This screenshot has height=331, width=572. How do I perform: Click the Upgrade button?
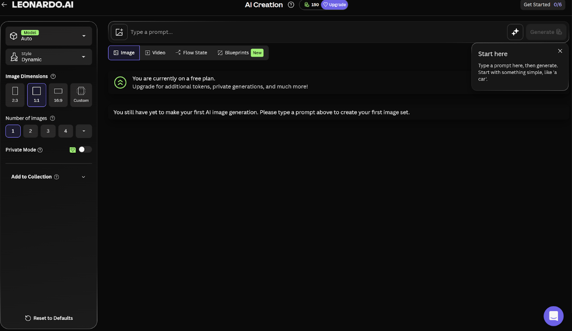coord(335,5)
